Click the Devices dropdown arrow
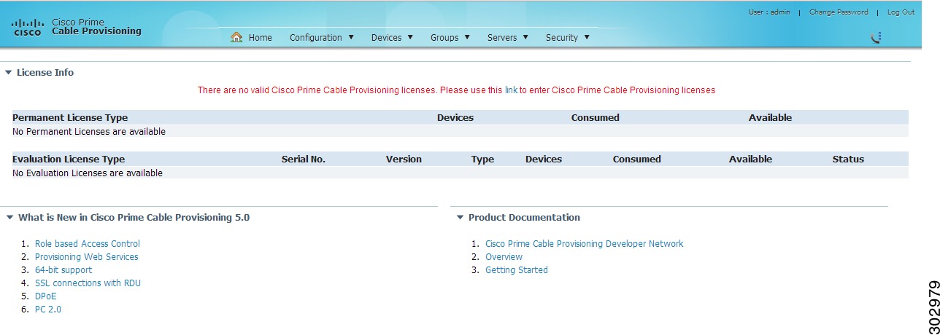940x335 pixels. tap(409, 37)
